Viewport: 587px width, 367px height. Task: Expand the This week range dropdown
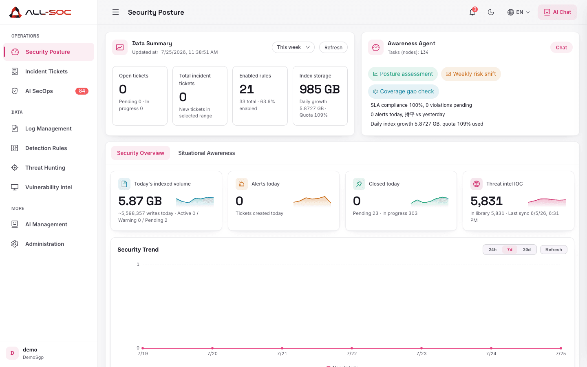click(293, 47)
